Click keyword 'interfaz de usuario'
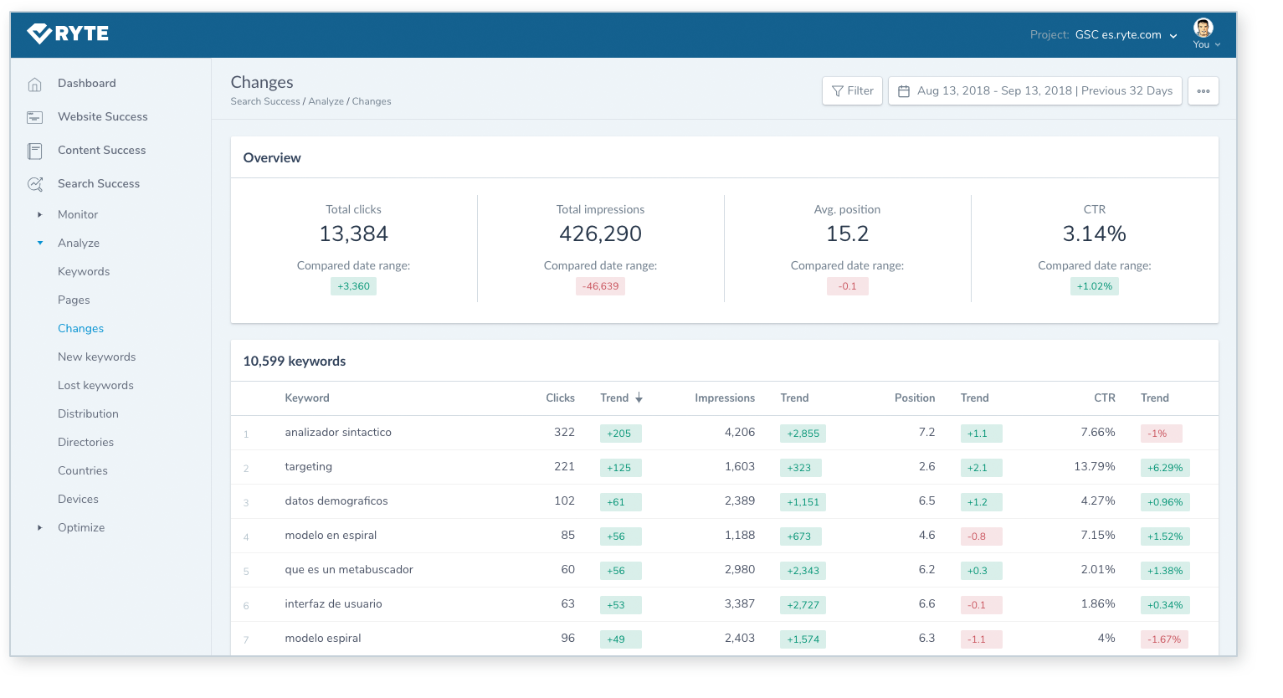 pyautogui.click(x=333, y=604)
